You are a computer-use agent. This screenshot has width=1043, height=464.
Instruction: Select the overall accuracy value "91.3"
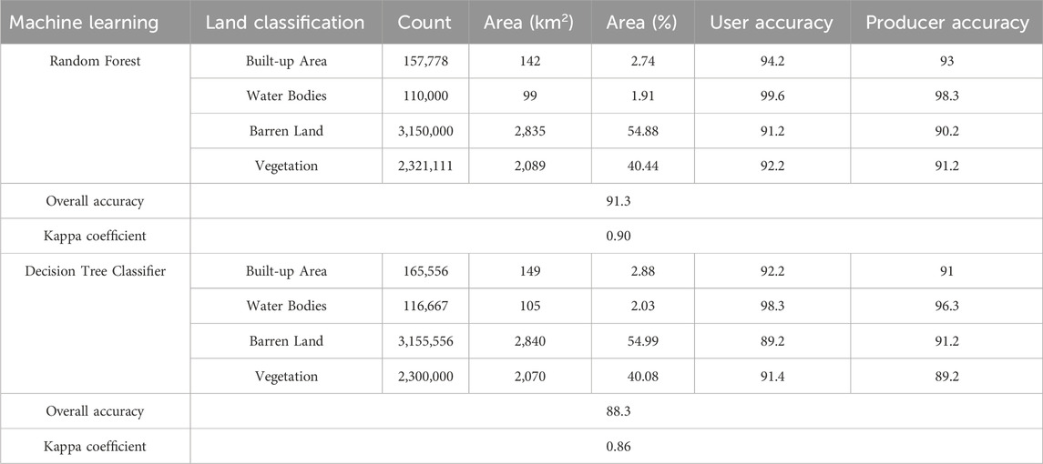point(617,201)
